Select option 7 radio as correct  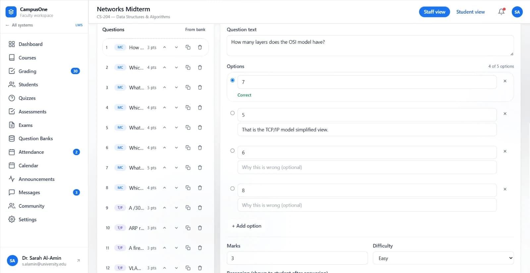click(233, 80)
